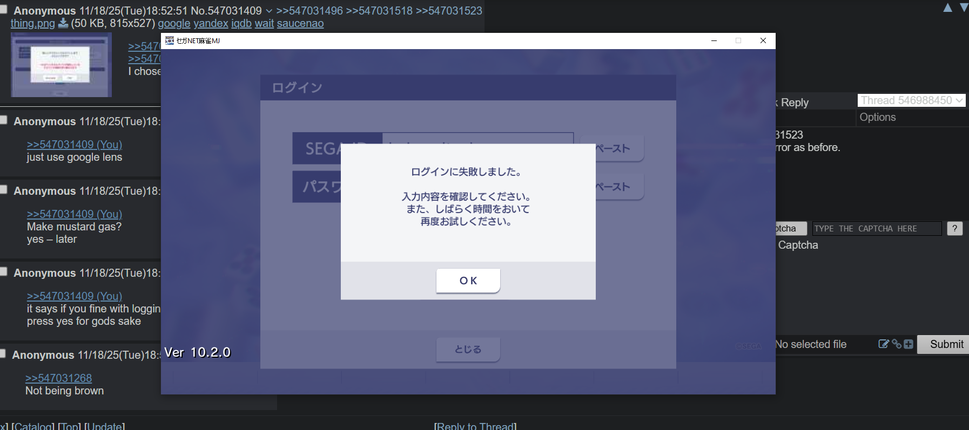Follow the backlink >>547031496
Image resolution: width=969 pixels, height=430 pixels.
coord(309,11)
